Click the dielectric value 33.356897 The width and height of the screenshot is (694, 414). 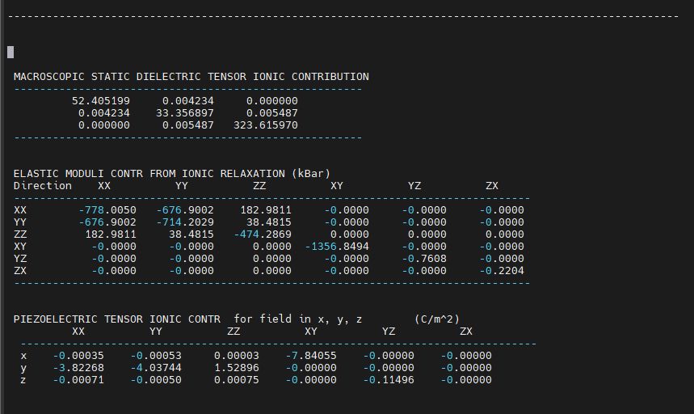pos(184,113)
